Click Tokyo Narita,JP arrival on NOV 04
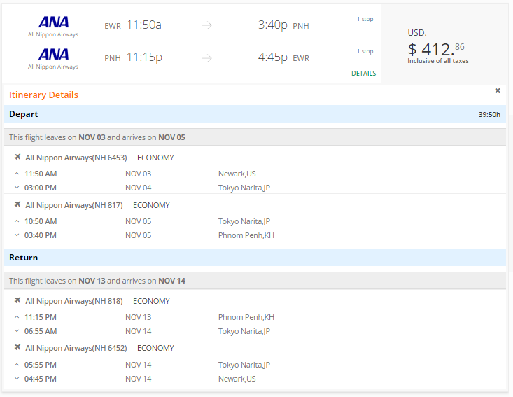513x397 pixels. (x=244, y=188)
